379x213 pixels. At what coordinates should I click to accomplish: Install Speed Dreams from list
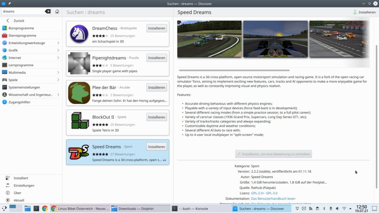pyautogui.click(x=157, y=147)
